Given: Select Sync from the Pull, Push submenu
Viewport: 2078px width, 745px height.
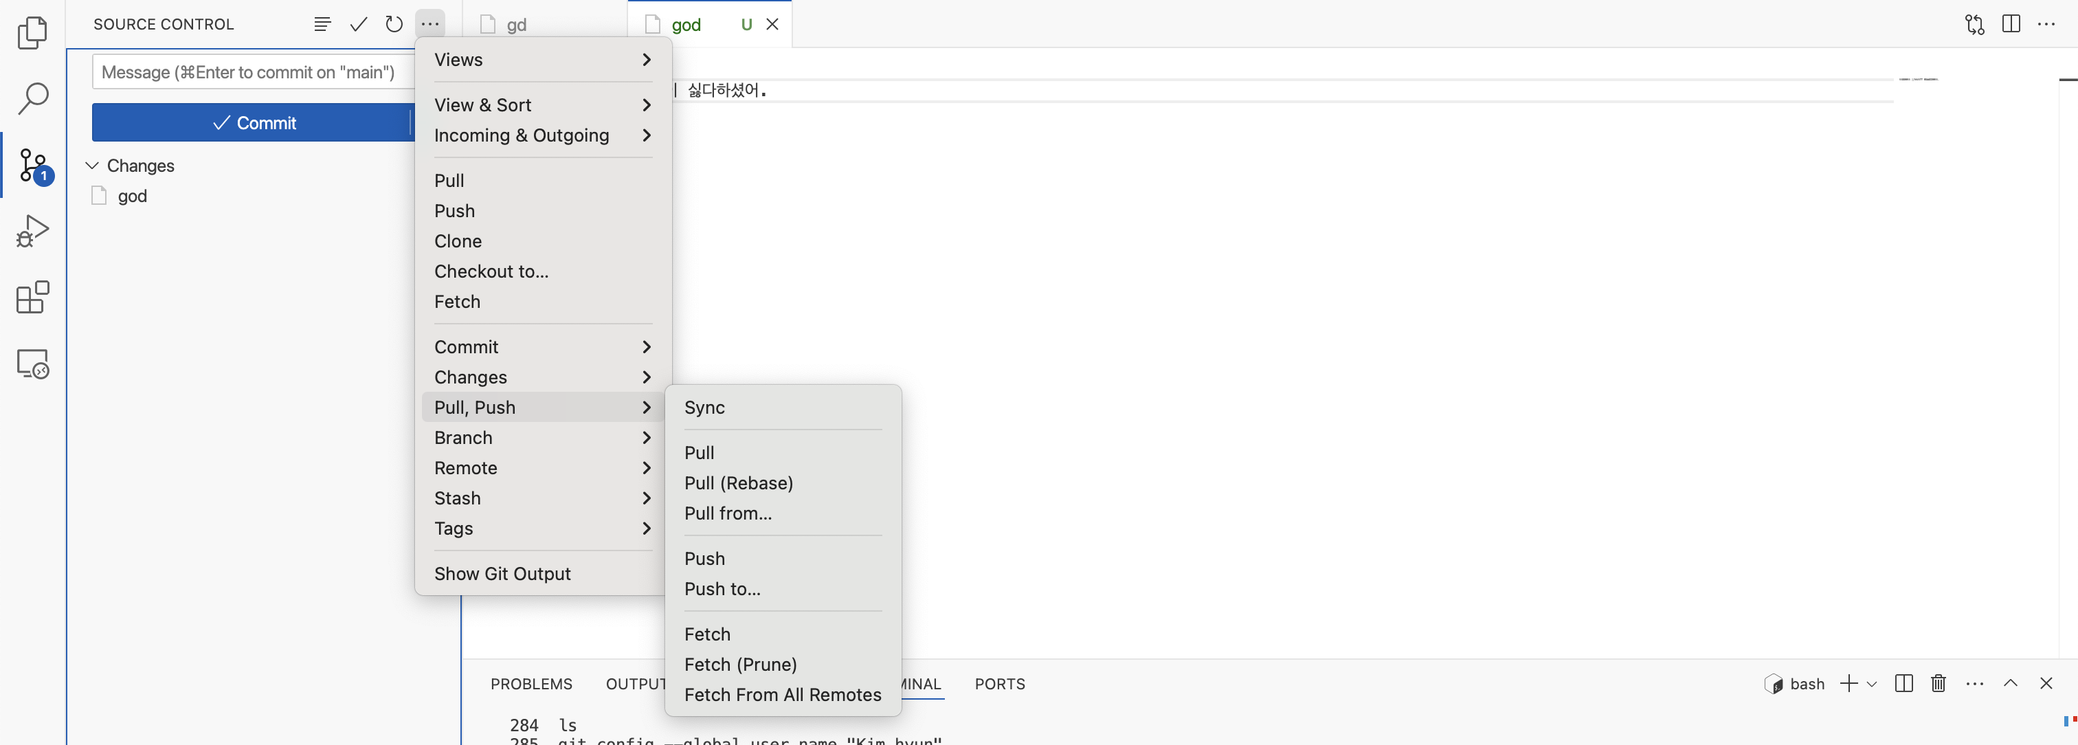Looking at the screenshot, I should point(704,408).
